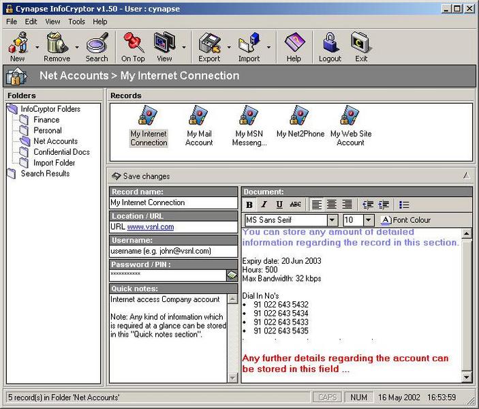This screenshot has width=479, height=409.
Task: Click the '5 record(s) in Folder' status text
Action: (x=63, y=397)
